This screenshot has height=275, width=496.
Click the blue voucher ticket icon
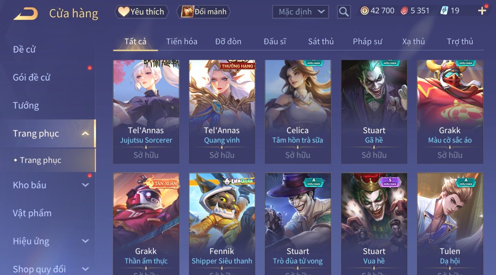tap(444, 11)
